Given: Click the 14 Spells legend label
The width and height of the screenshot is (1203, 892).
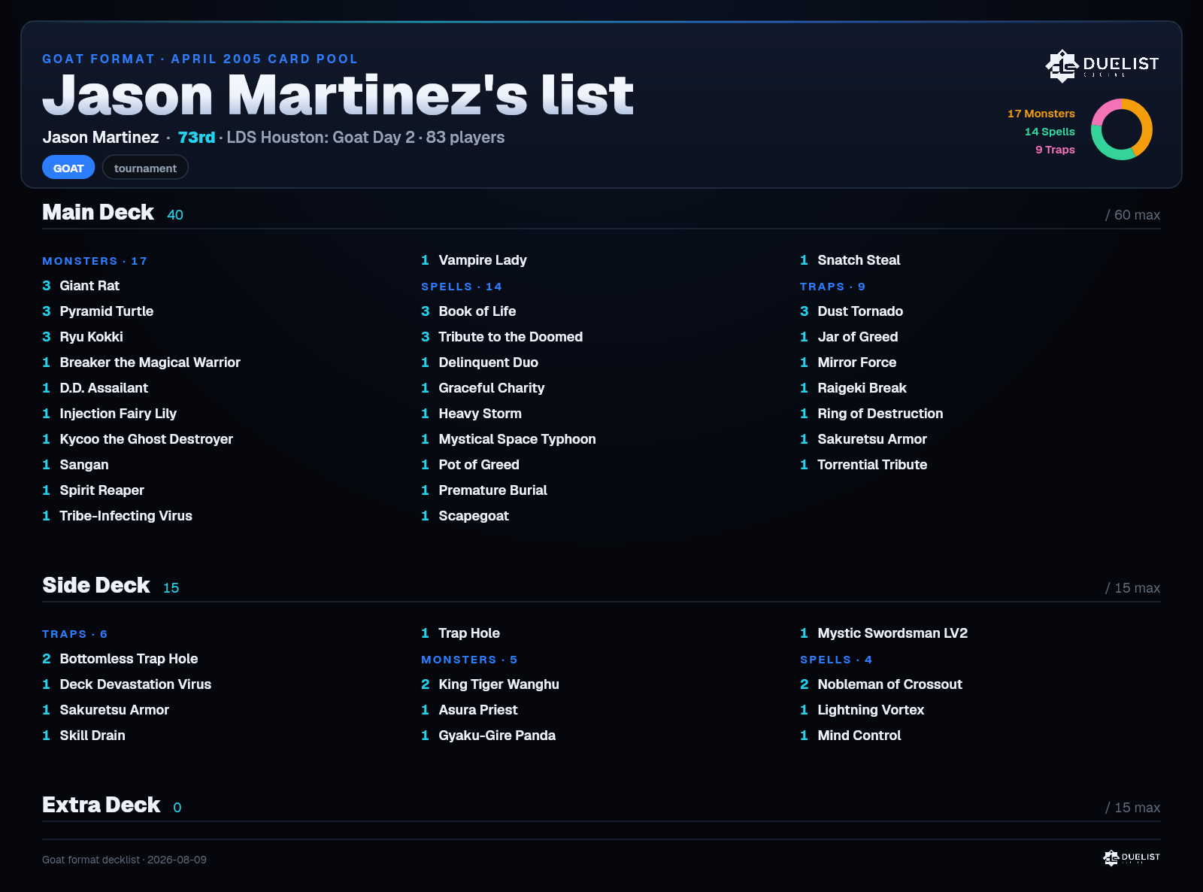Looking at the screenshot, I should click(x=1050, y=132).
